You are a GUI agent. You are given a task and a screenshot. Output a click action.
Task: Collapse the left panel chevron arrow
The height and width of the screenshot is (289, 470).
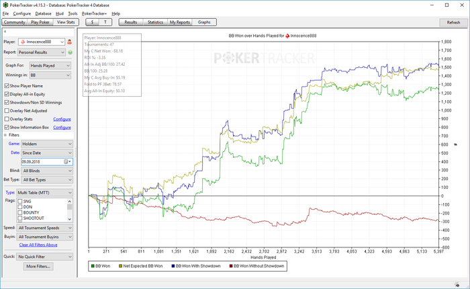tap(5, 31)
